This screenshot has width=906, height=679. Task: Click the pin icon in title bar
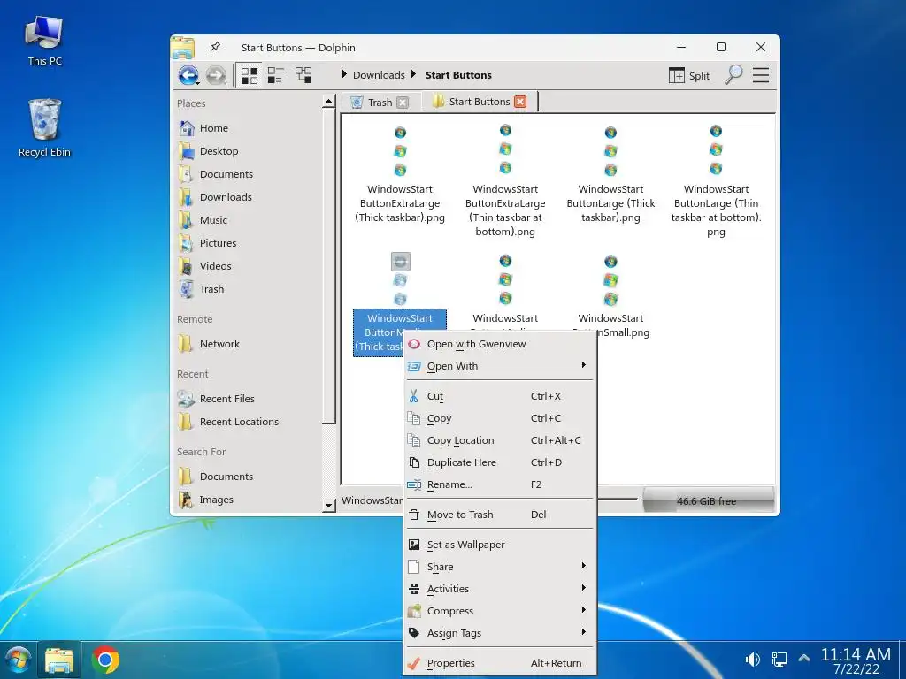point(215,47)
